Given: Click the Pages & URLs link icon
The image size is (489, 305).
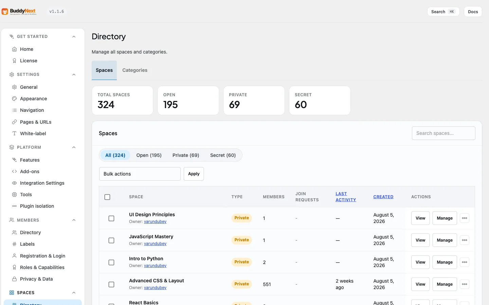Looking at the screenshot, I should click(14, 122).
